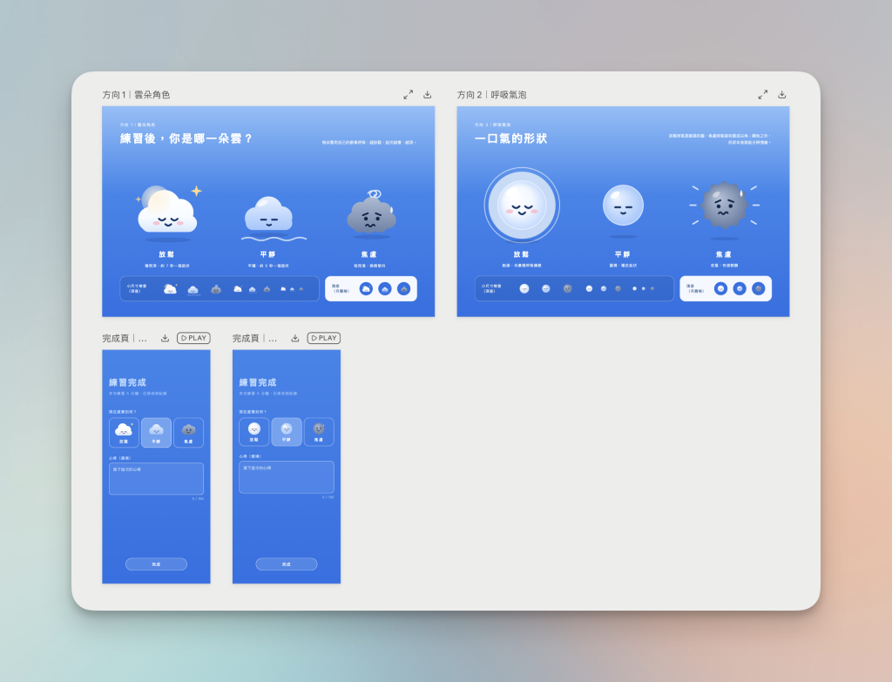This screenshot has height=682, width=892.
Task: Download the 方向 2 呼吸氣泡 artboard
Action: (782, 94)
